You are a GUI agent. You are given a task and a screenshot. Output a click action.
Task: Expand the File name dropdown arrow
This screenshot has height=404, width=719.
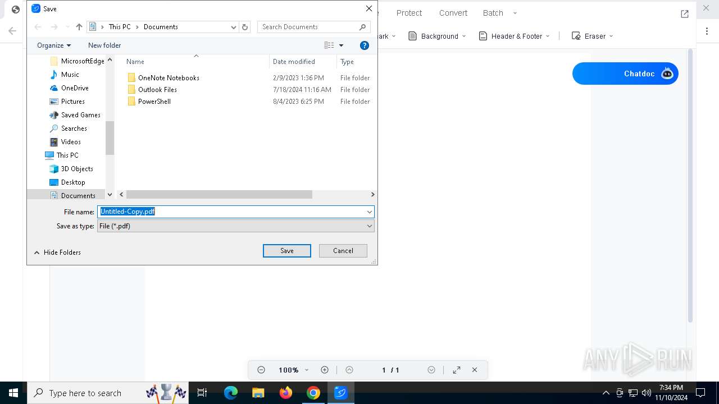pyautogui.click(x=370, y=212)
